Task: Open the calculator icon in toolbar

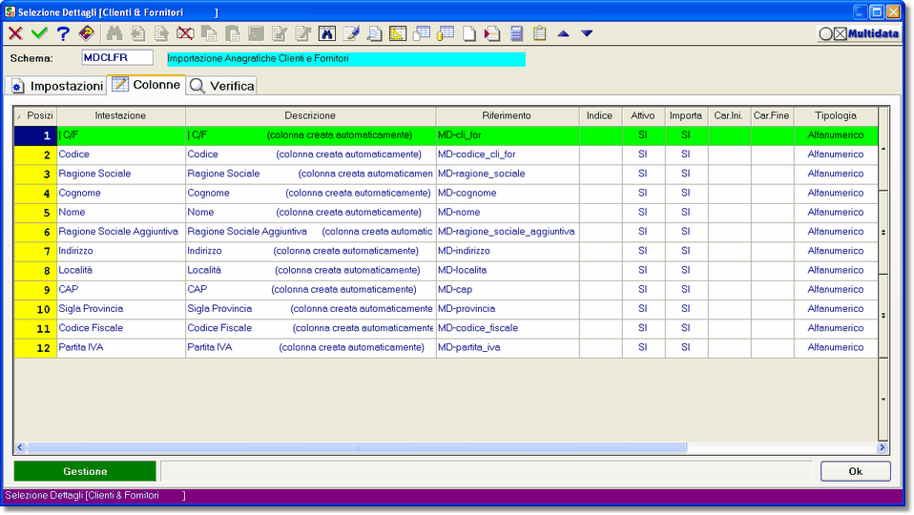Action: point(516,33)
